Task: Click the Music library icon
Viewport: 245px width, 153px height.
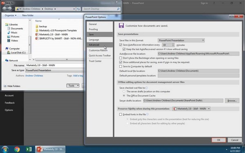Action: click(x=9, y=33)
